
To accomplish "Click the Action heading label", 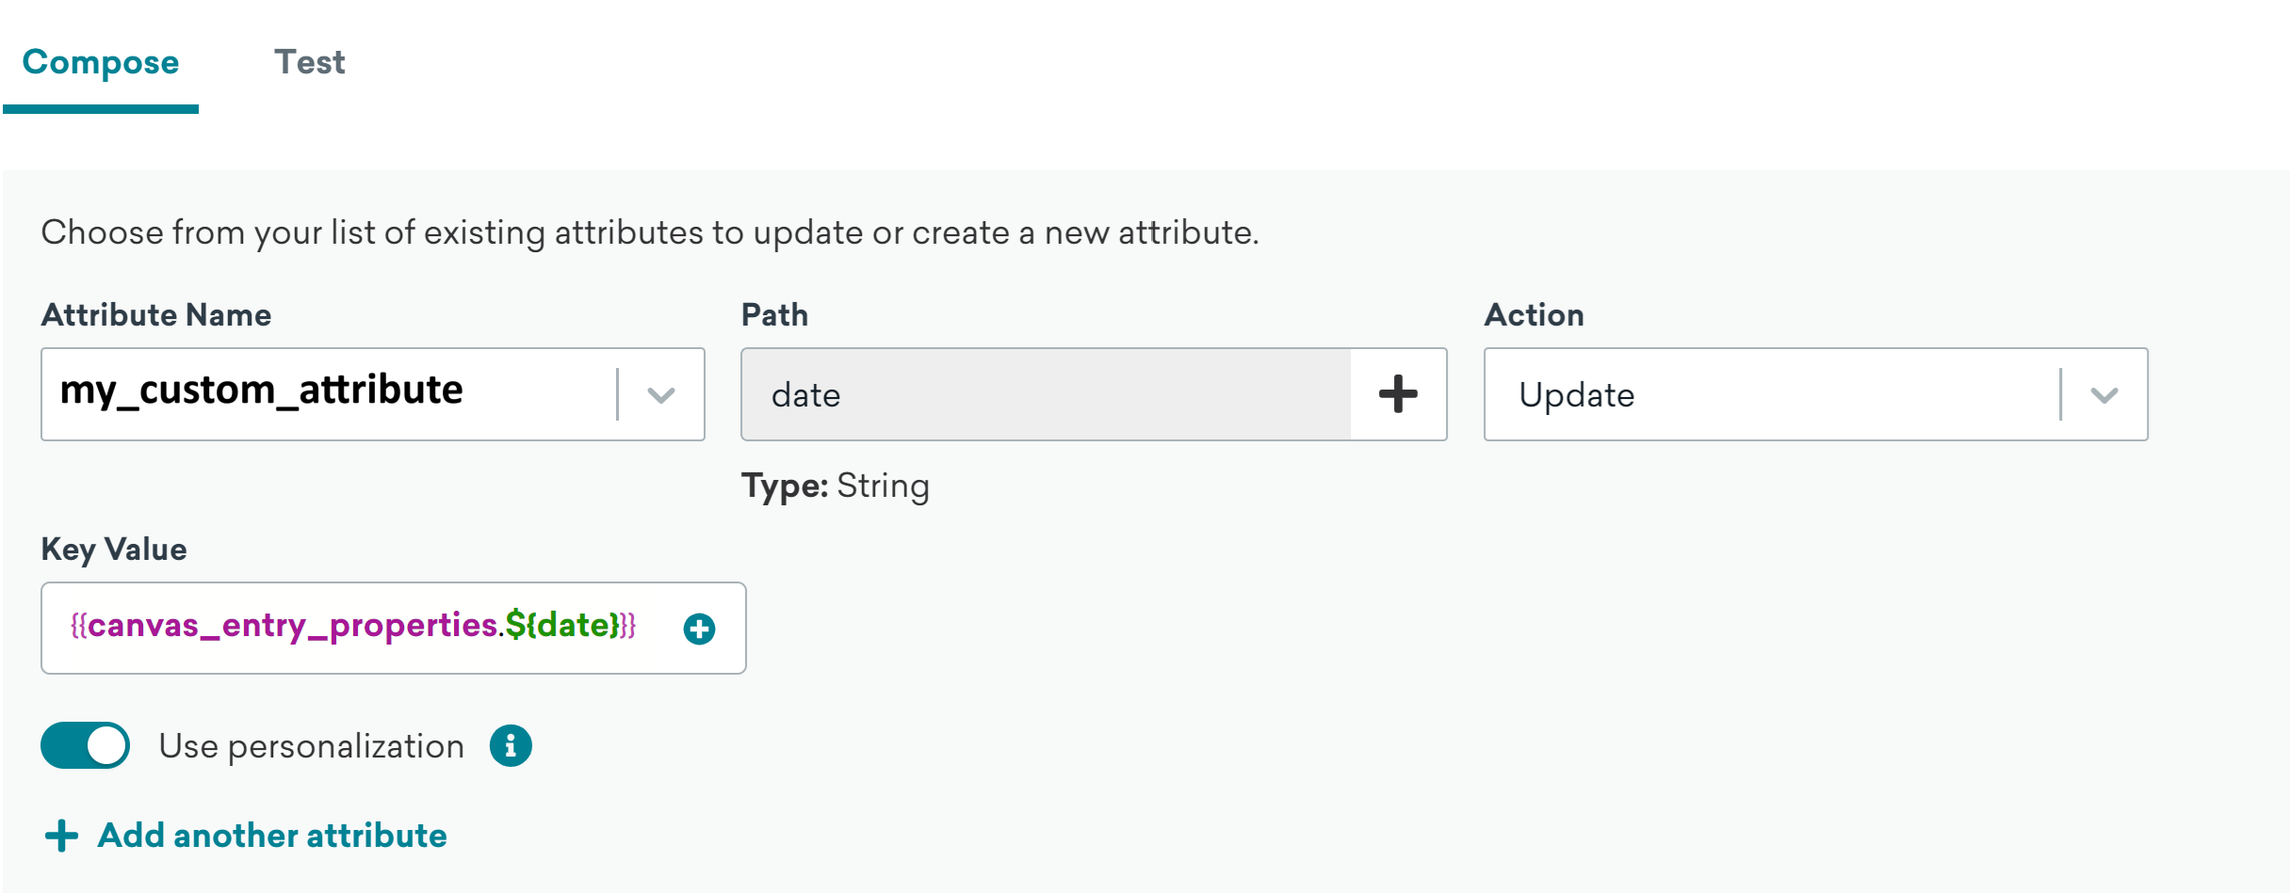I will pos(1534,315).
